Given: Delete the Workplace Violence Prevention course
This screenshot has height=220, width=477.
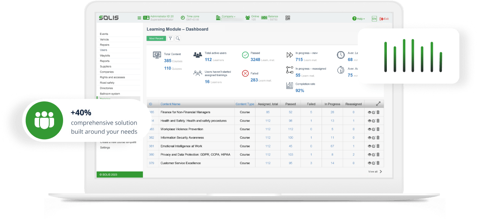Looking at the screenshot, I should pyautogui.click(x=378, y=129).
